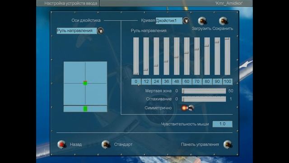Click the curve value box showing 60
This screenshot has width=289, height=163.
point(186,81)
